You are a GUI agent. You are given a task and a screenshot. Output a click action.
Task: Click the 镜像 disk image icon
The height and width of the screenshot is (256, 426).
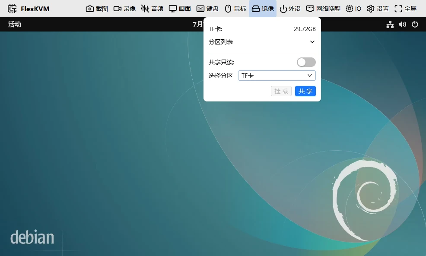(x=256, y=9)
